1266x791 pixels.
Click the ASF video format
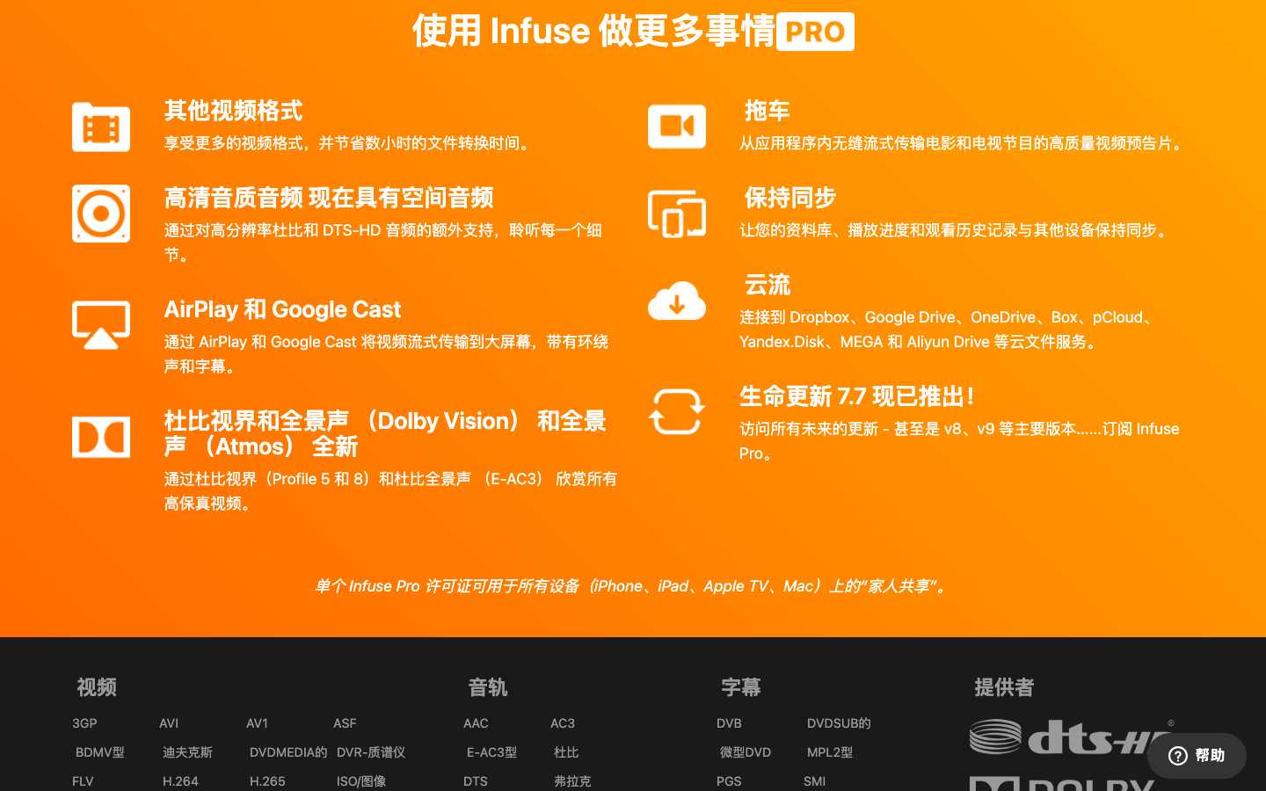345,723
